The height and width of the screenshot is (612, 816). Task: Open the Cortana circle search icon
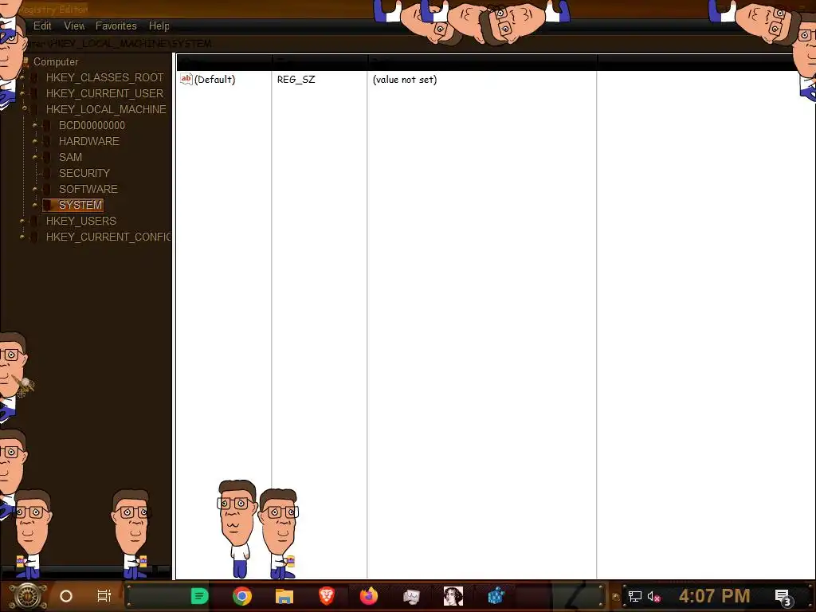66,596
